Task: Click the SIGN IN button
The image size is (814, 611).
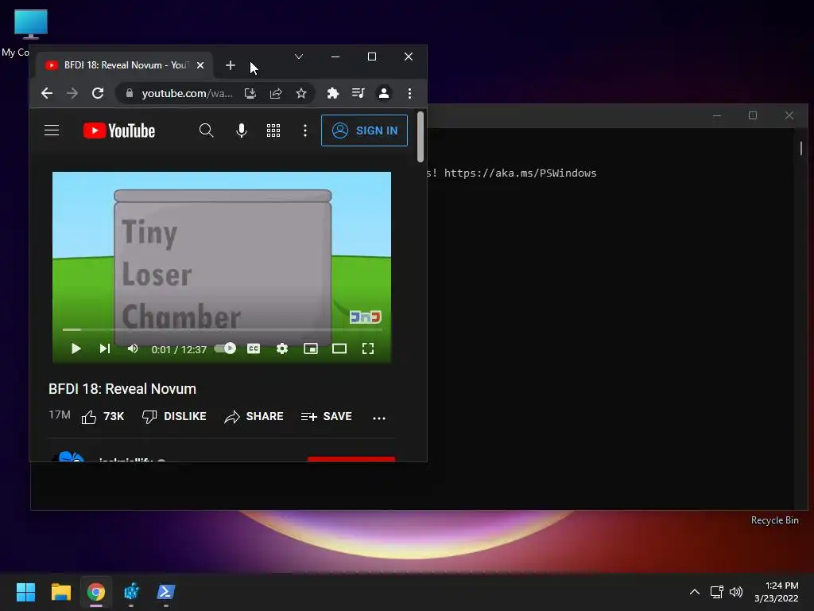Action: [364, 130]
